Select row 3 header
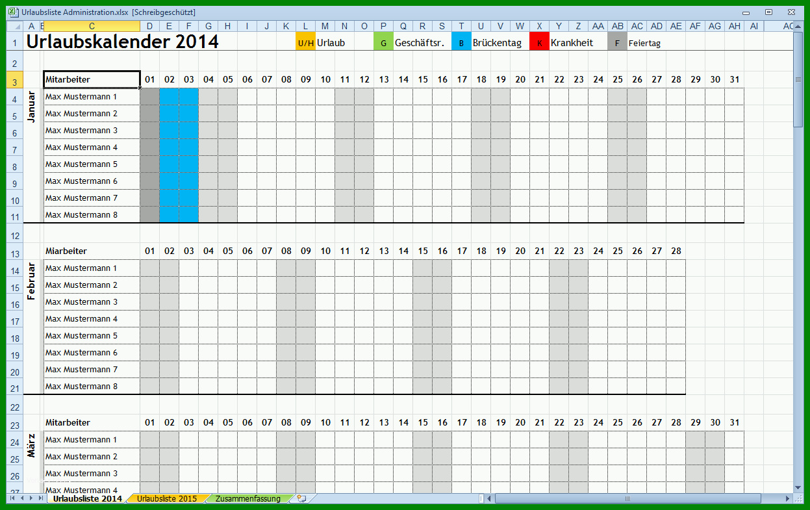This screenshot has width=810, height=510. click(15, 80)
